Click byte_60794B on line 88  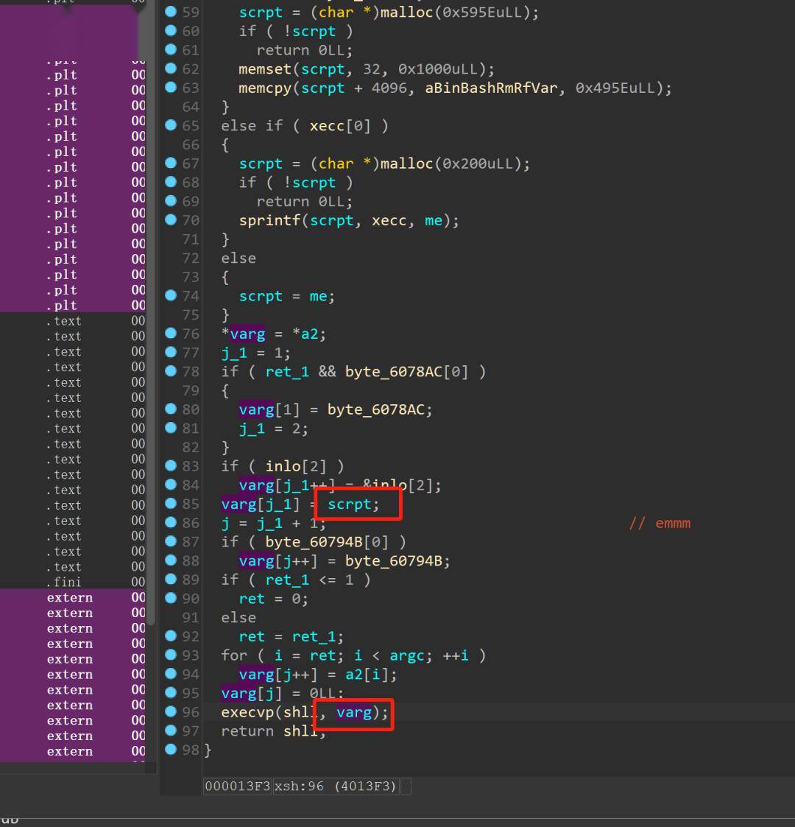tap(393, 561)
